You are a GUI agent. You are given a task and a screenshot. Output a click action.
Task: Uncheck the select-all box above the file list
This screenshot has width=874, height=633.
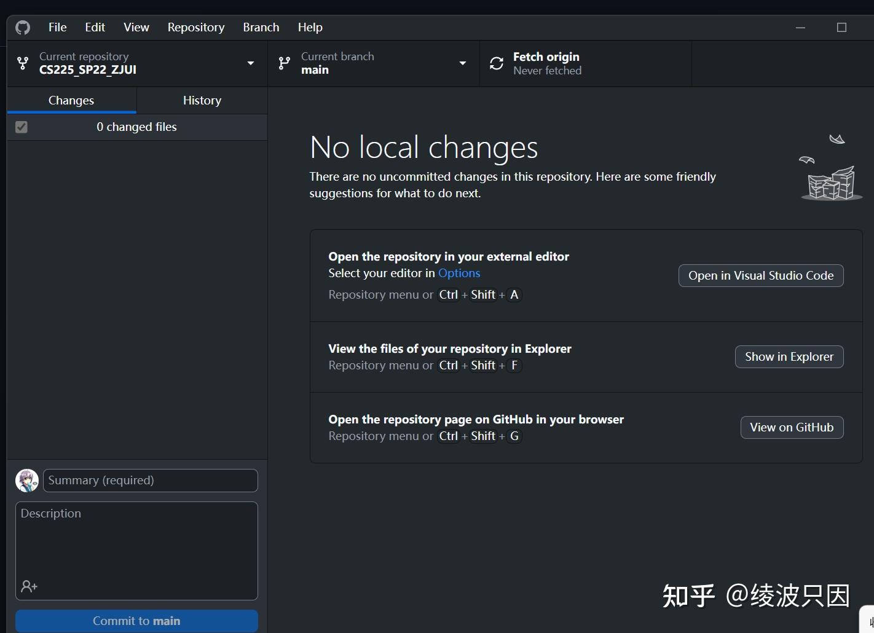(x=22, y=127)
